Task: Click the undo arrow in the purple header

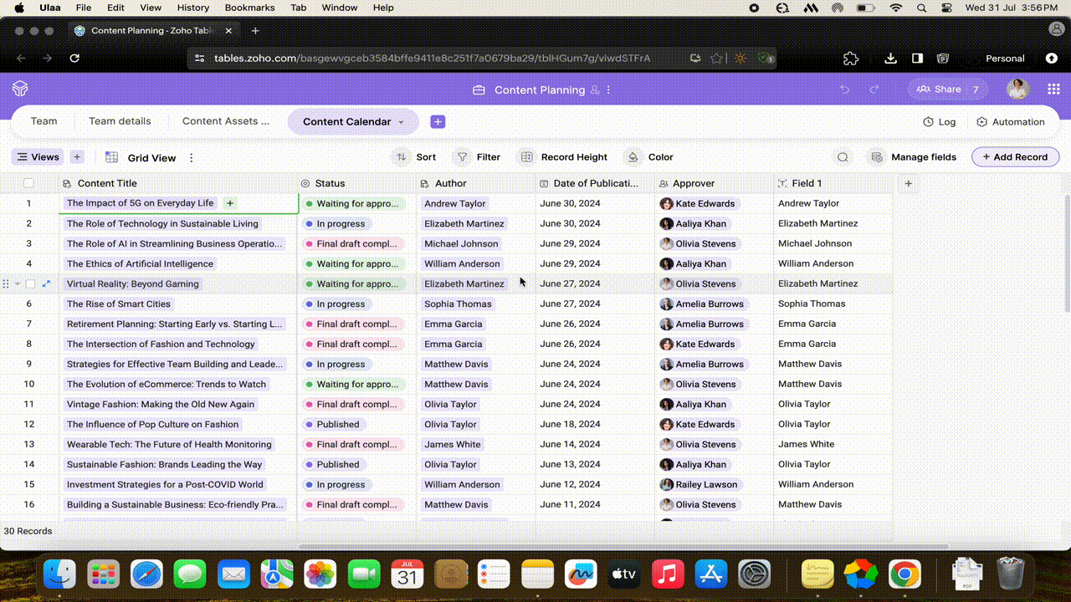Action: pyautogui.click(x=844, y=89)
